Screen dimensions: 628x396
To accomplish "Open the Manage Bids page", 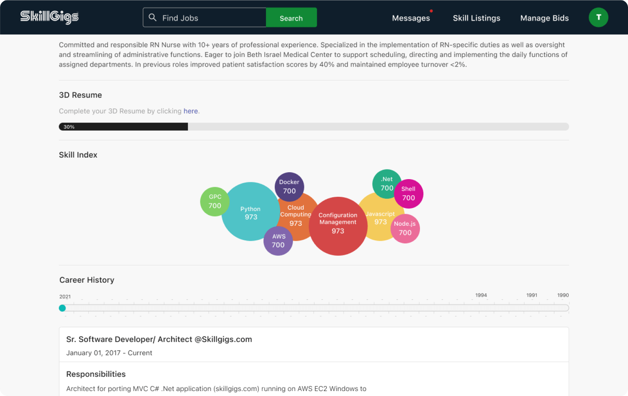I will coord(544,18).
